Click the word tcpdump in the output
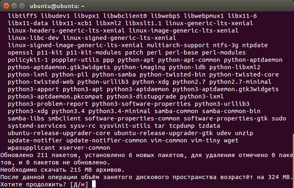This screenshot has height=188, width=294. click(x=182, y=126)
